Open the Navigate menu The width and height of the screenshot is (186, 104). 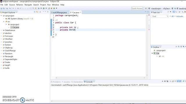point(28,5)
